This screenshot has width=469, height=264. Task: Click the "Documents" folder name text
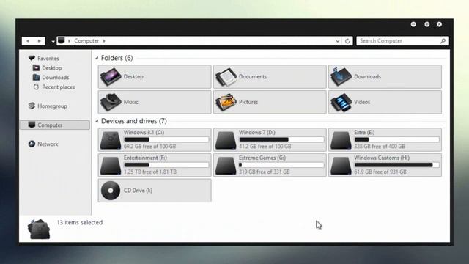pyautogui.click(x=253, y=76)
